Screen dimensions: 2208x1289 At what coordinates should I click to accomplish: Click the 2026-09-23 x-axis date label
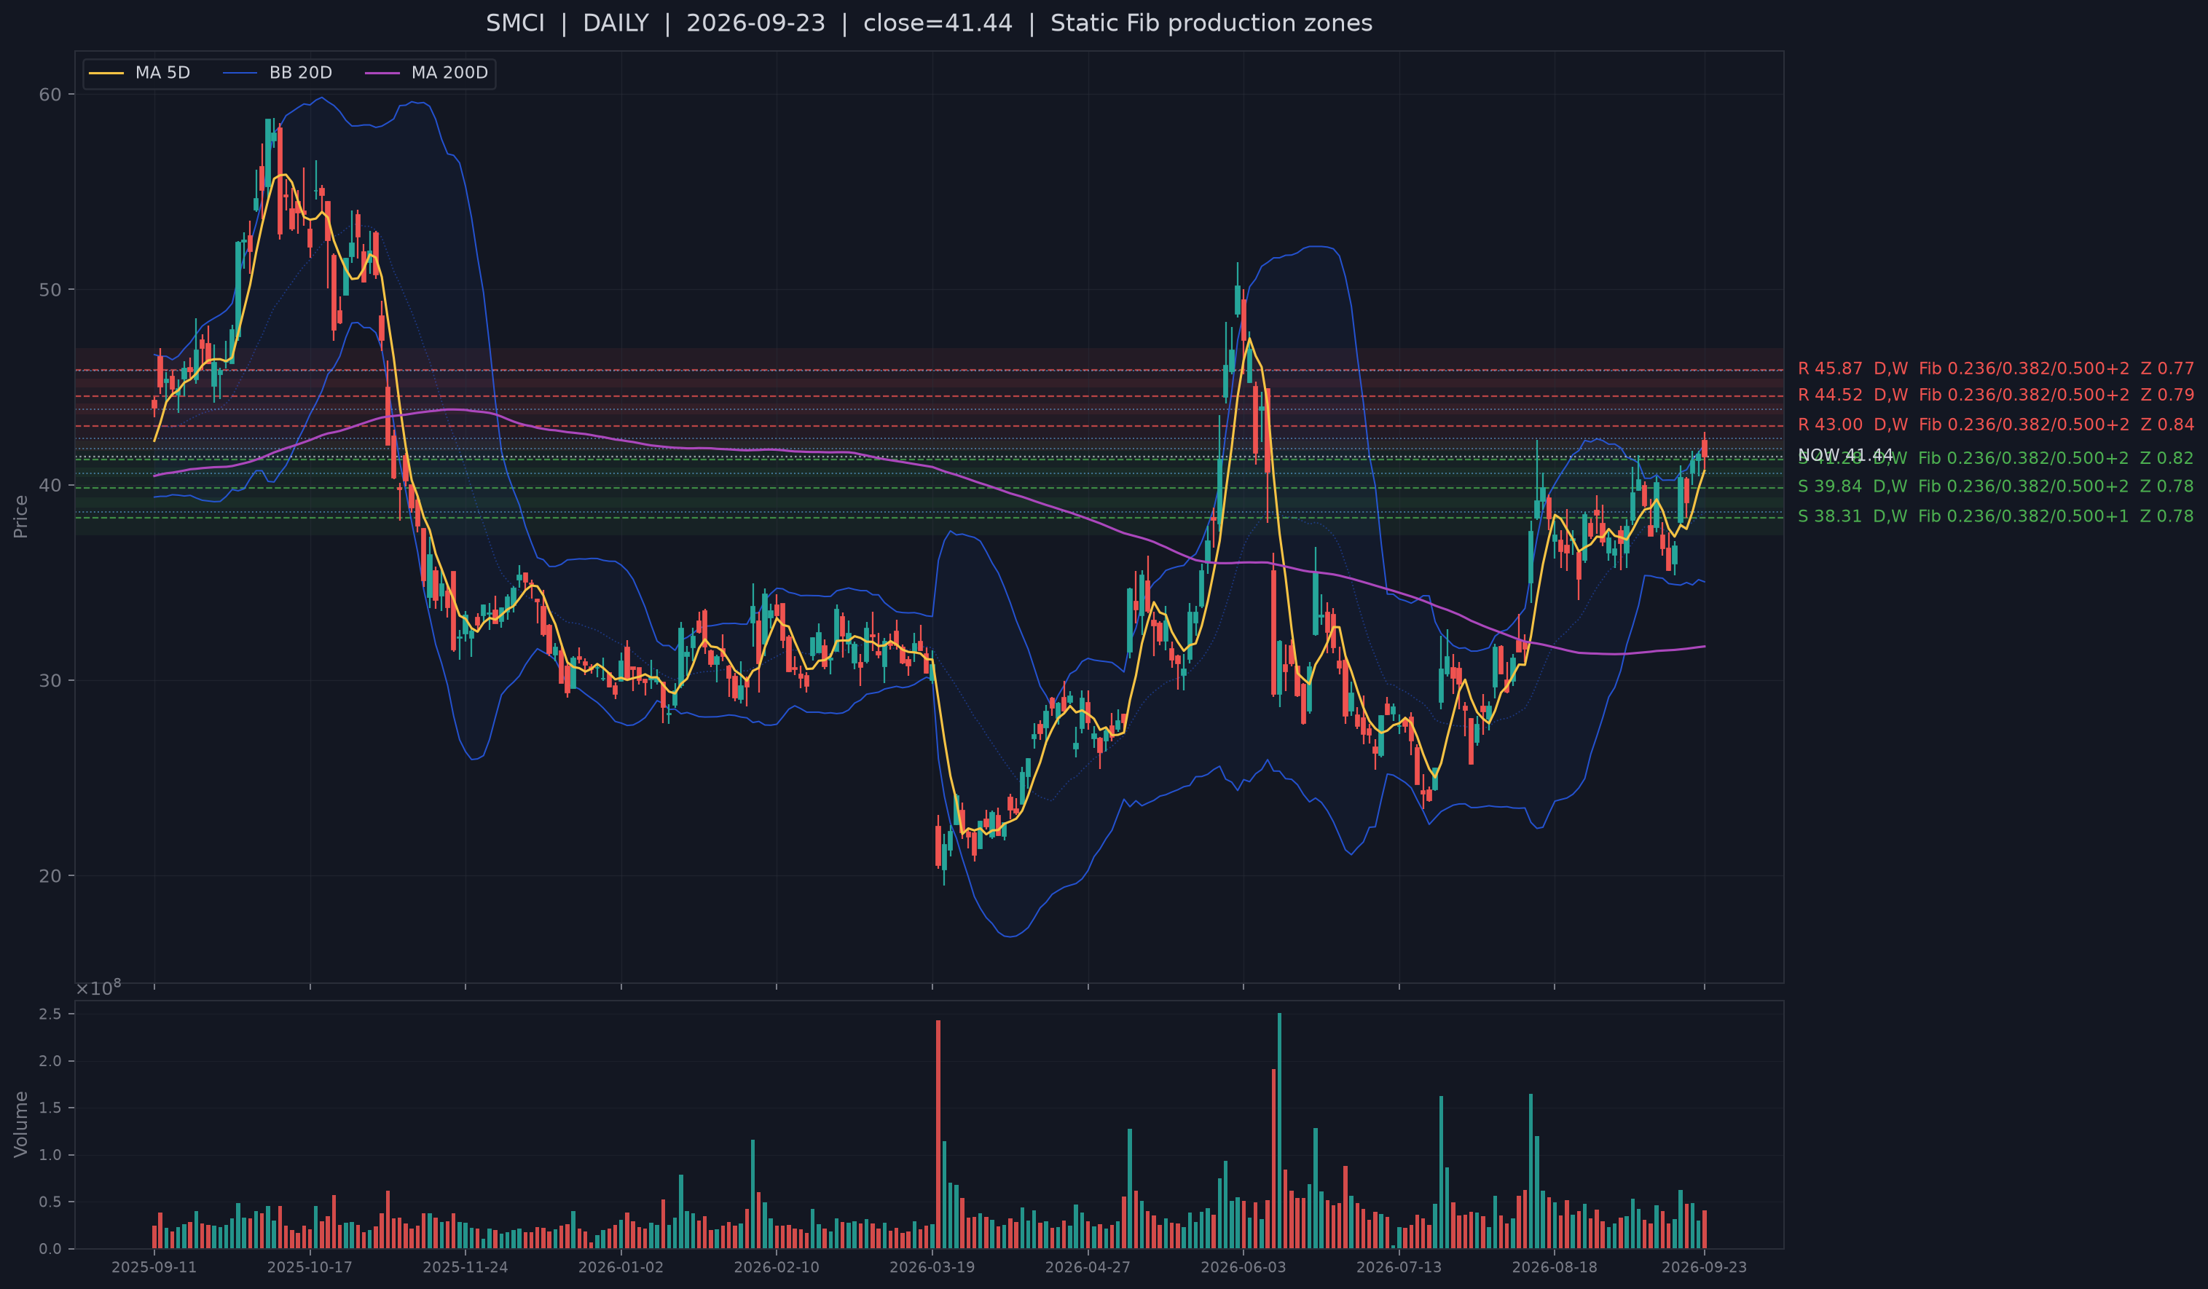1704,1267
